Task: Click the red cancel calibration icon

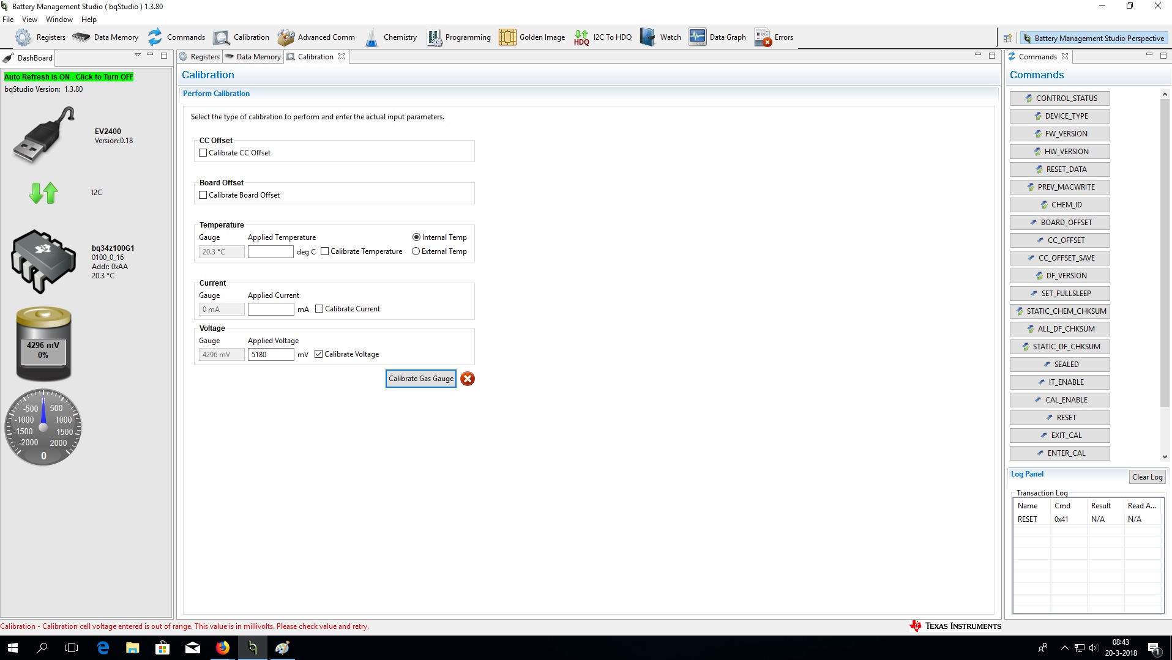Action: [x=468, y=379]
